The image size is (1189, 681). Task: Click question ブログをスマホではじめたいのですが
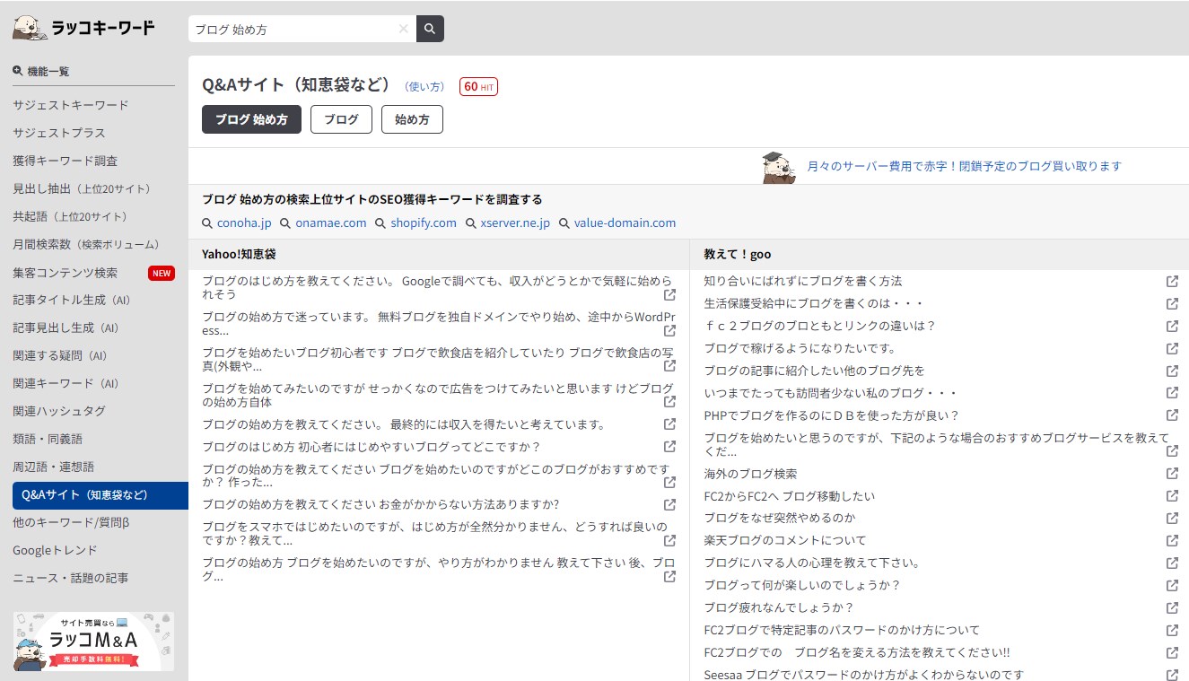point(435,533)
